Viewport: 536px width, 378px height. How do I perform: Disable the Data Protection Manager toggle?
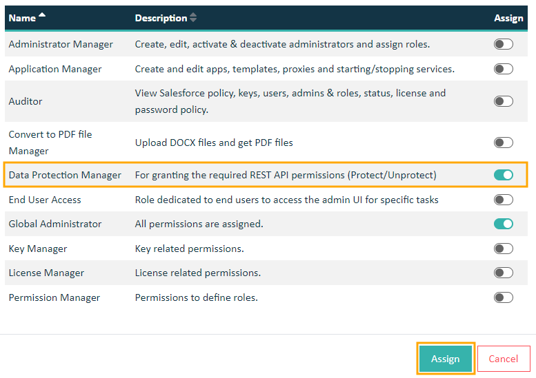pyautogui.click(x=503, y=175)
